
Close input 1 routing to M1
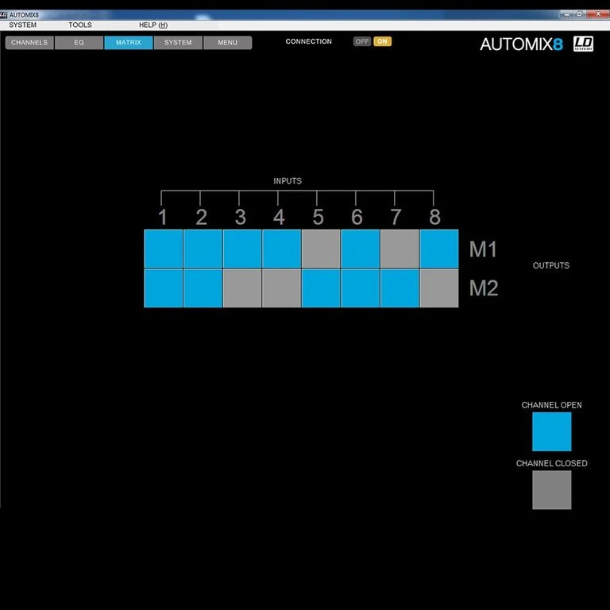164,249
